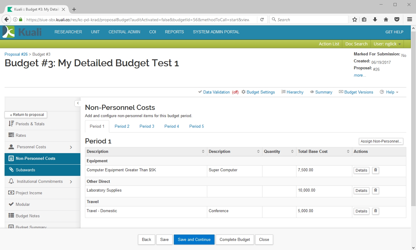
Task: Delete the Computer Equipment line item
Action: point(375,170)
